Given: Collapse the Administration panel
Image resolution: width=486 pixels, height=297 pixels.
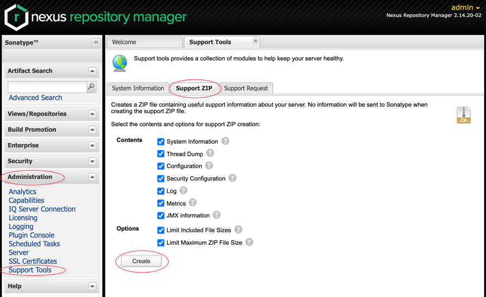Looking at the screenshot, I should (92, 177).
